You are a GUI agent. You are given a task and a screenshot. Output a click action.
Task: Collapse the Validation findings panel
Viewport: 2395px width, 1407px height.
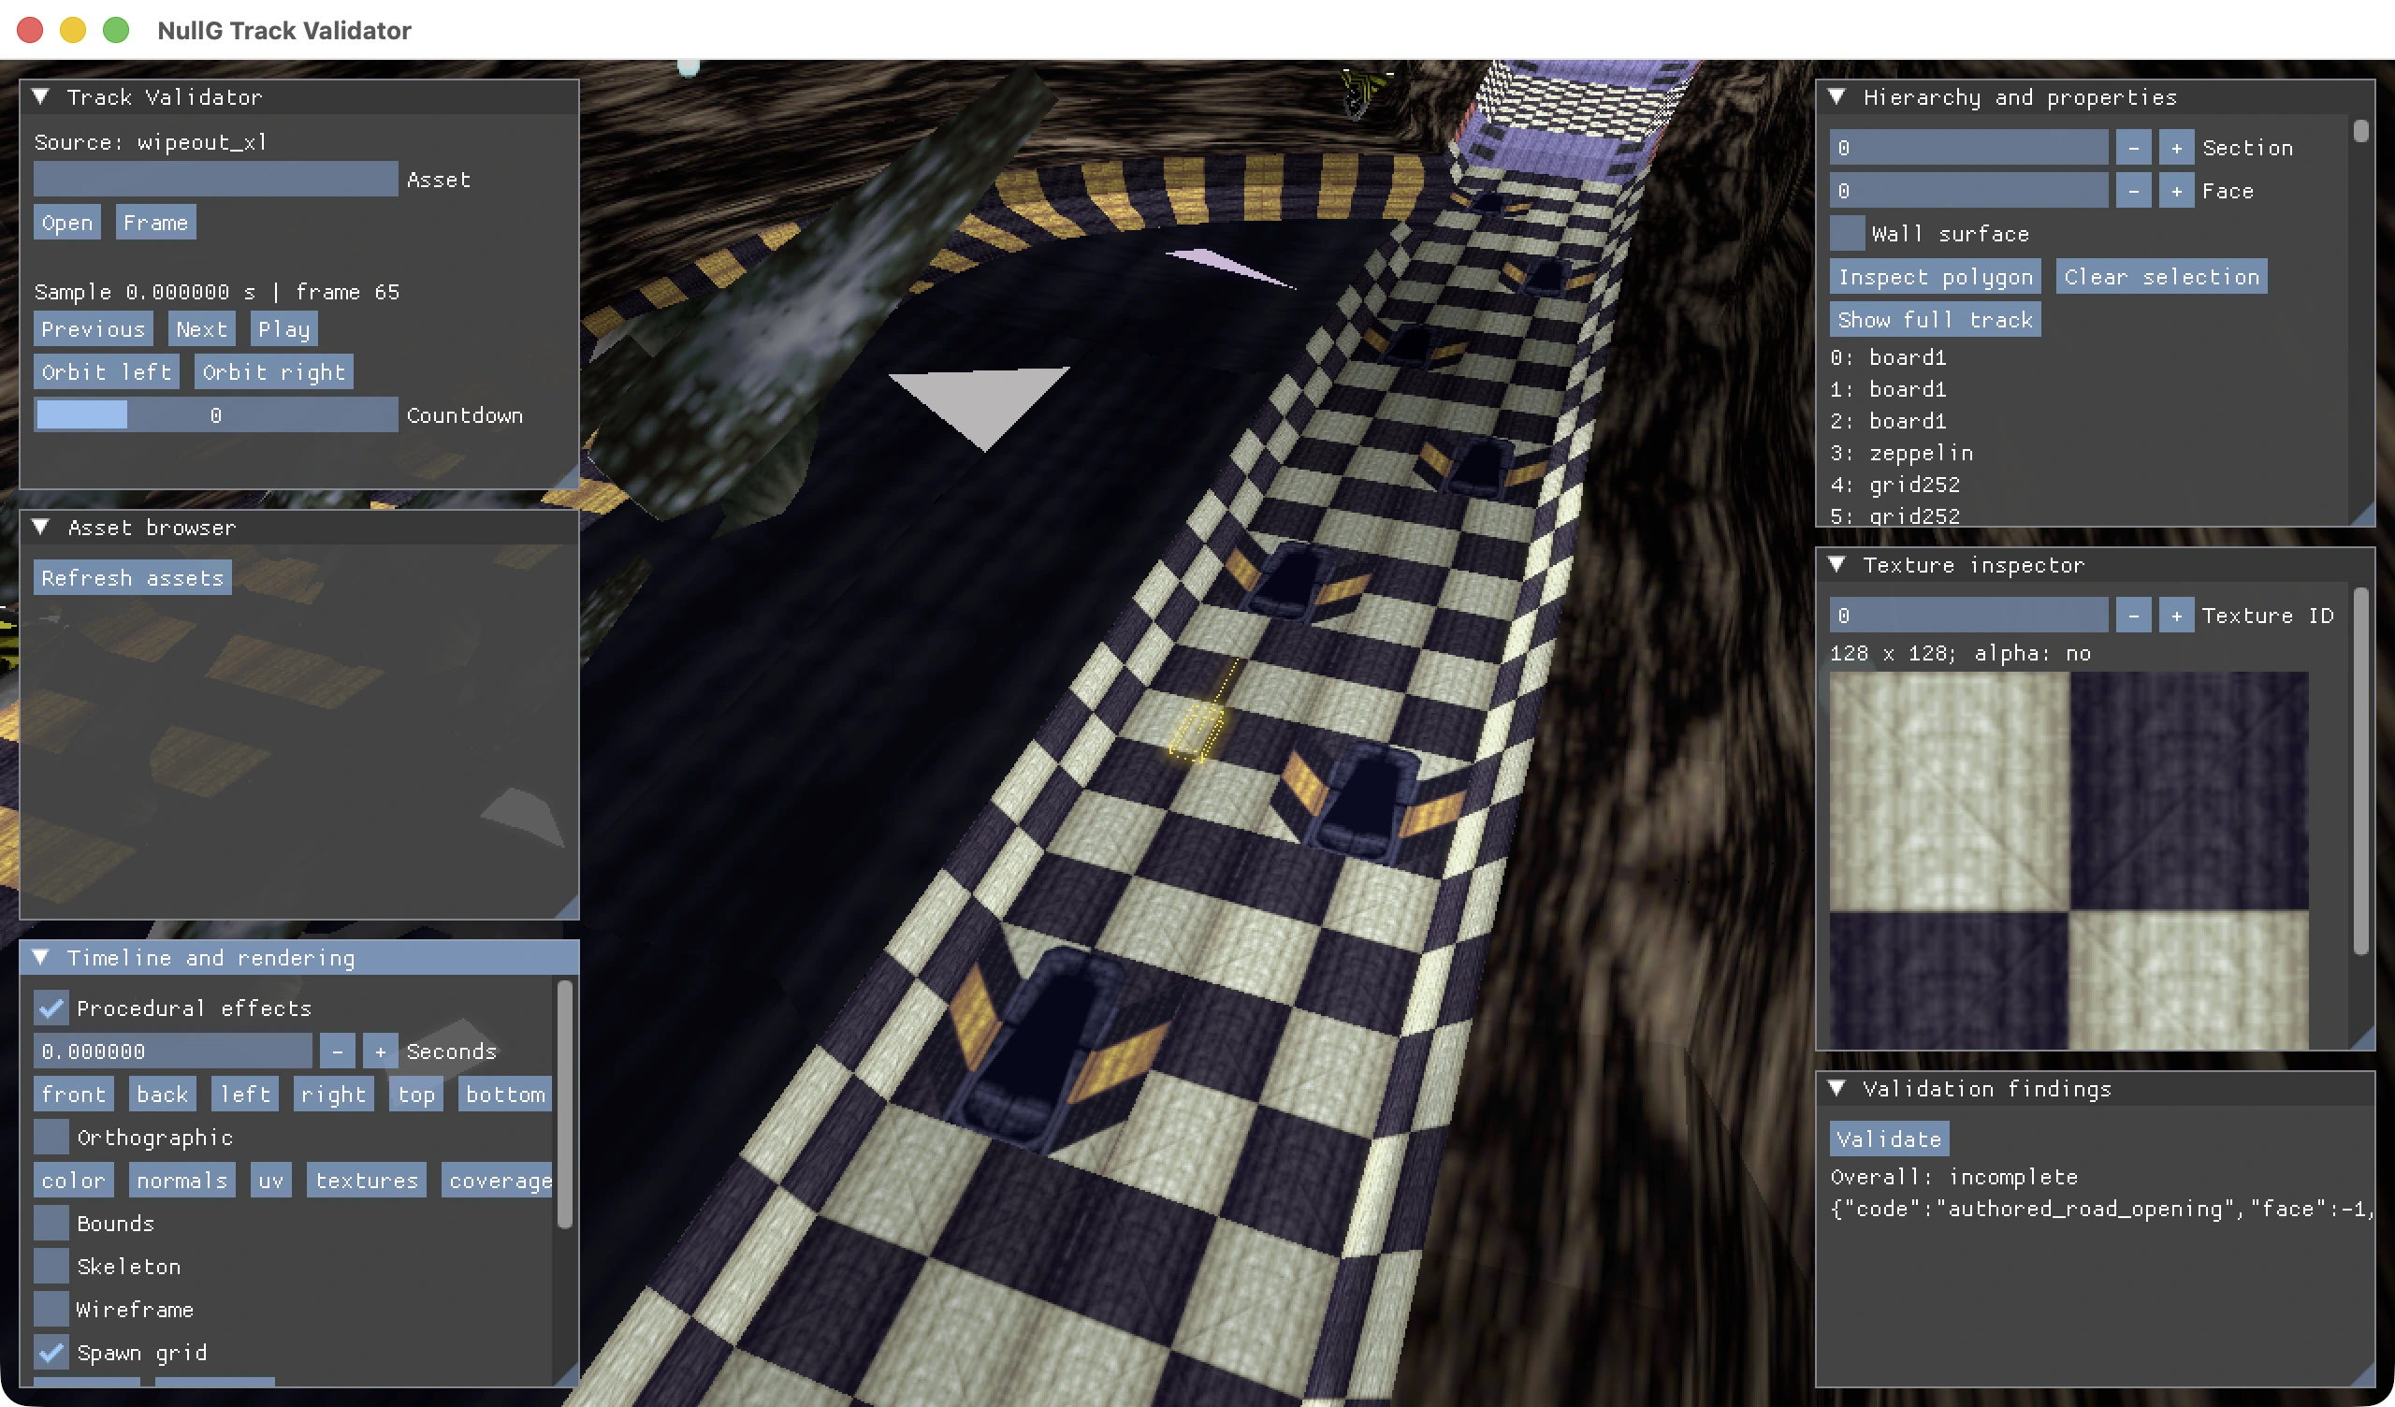[x=1837, y=1089]
